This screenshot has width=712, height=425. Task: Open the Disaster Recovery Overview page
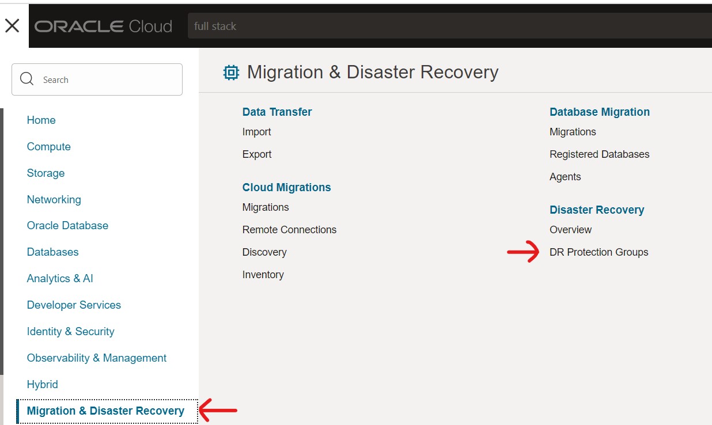pyautogui.click(x=570, y=229)
